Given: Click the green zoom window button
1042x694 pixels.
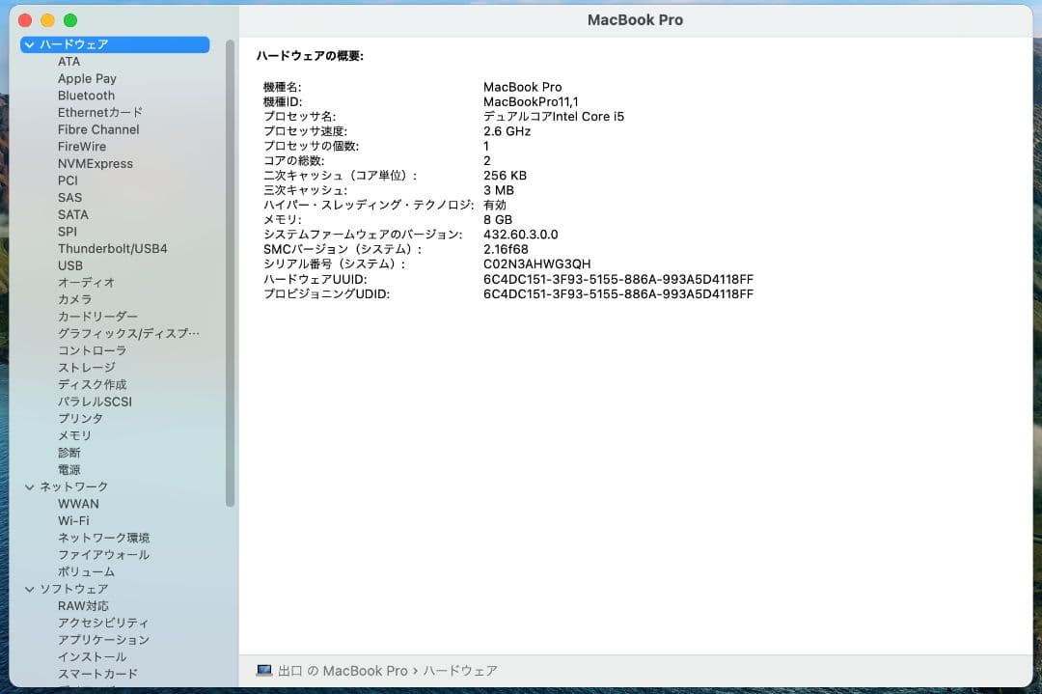Looking at the screenshot, I should tap(70, 20).
